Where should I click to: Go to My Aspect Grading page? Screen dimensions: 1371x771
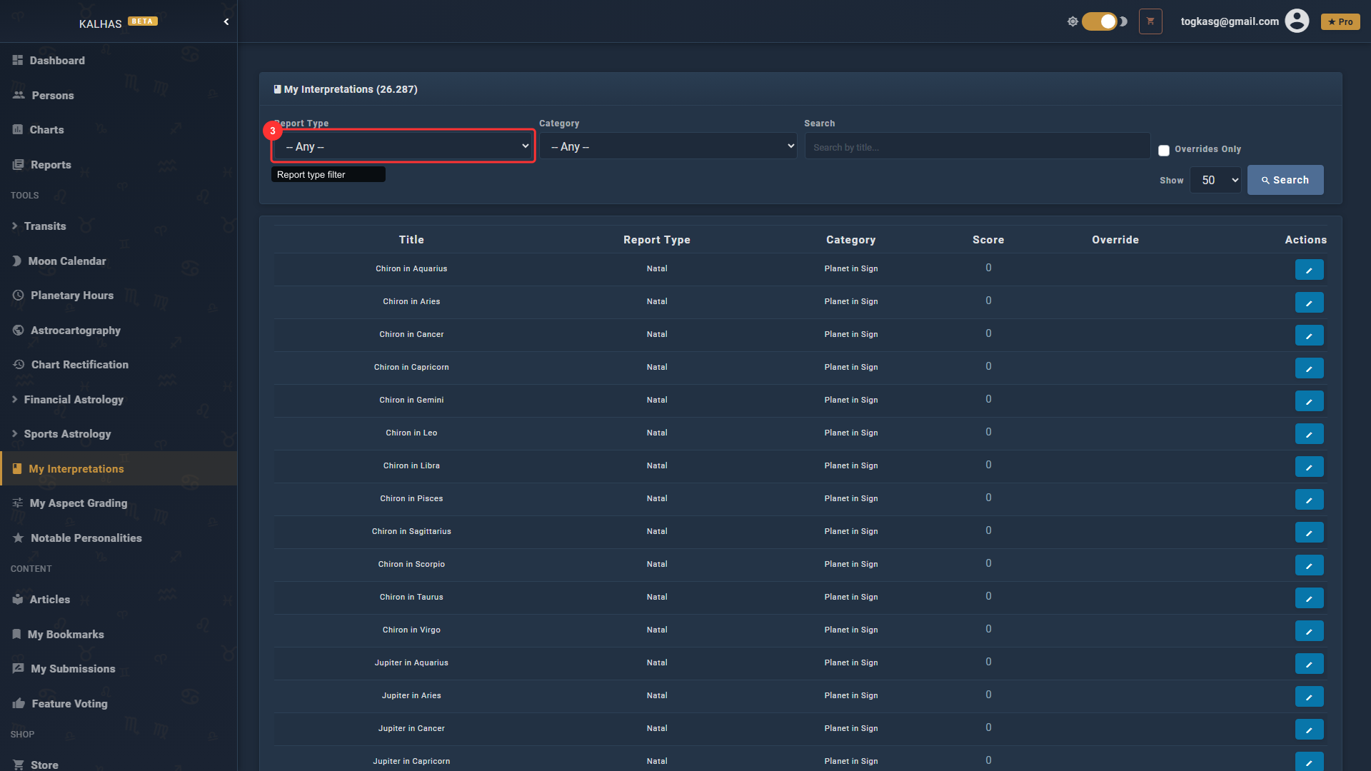pyautogui.click(x=79, y=503)
